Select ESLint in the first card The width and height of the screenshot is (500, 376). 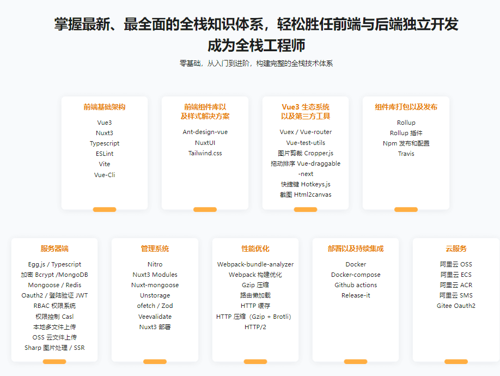click(104, 153)
